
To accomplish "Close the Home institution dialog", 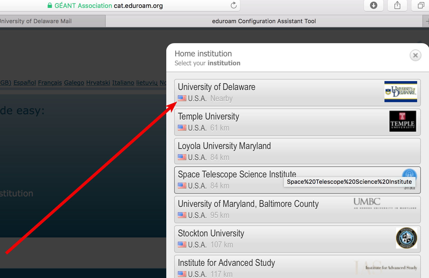I will click(415, 55).
